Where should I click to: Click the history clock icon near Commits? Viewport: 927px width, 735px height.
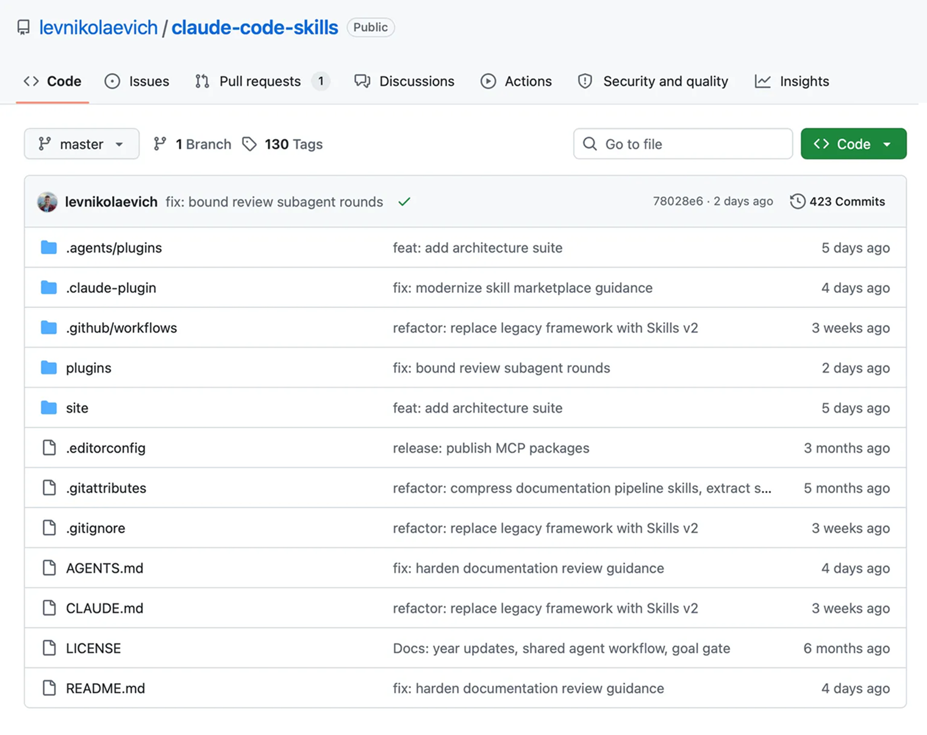click(797, 201)
